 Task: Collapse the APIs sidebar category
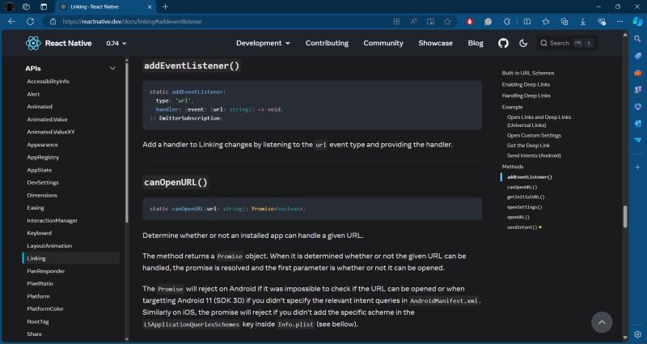pos(112,69)
